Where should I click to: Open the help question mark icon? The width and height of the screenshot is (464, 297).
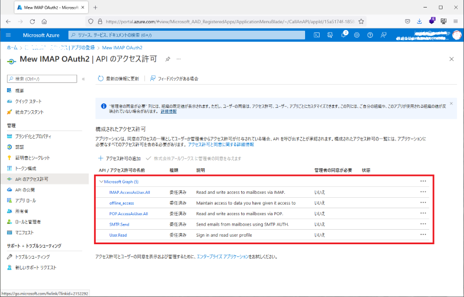[x=370, y=35]
